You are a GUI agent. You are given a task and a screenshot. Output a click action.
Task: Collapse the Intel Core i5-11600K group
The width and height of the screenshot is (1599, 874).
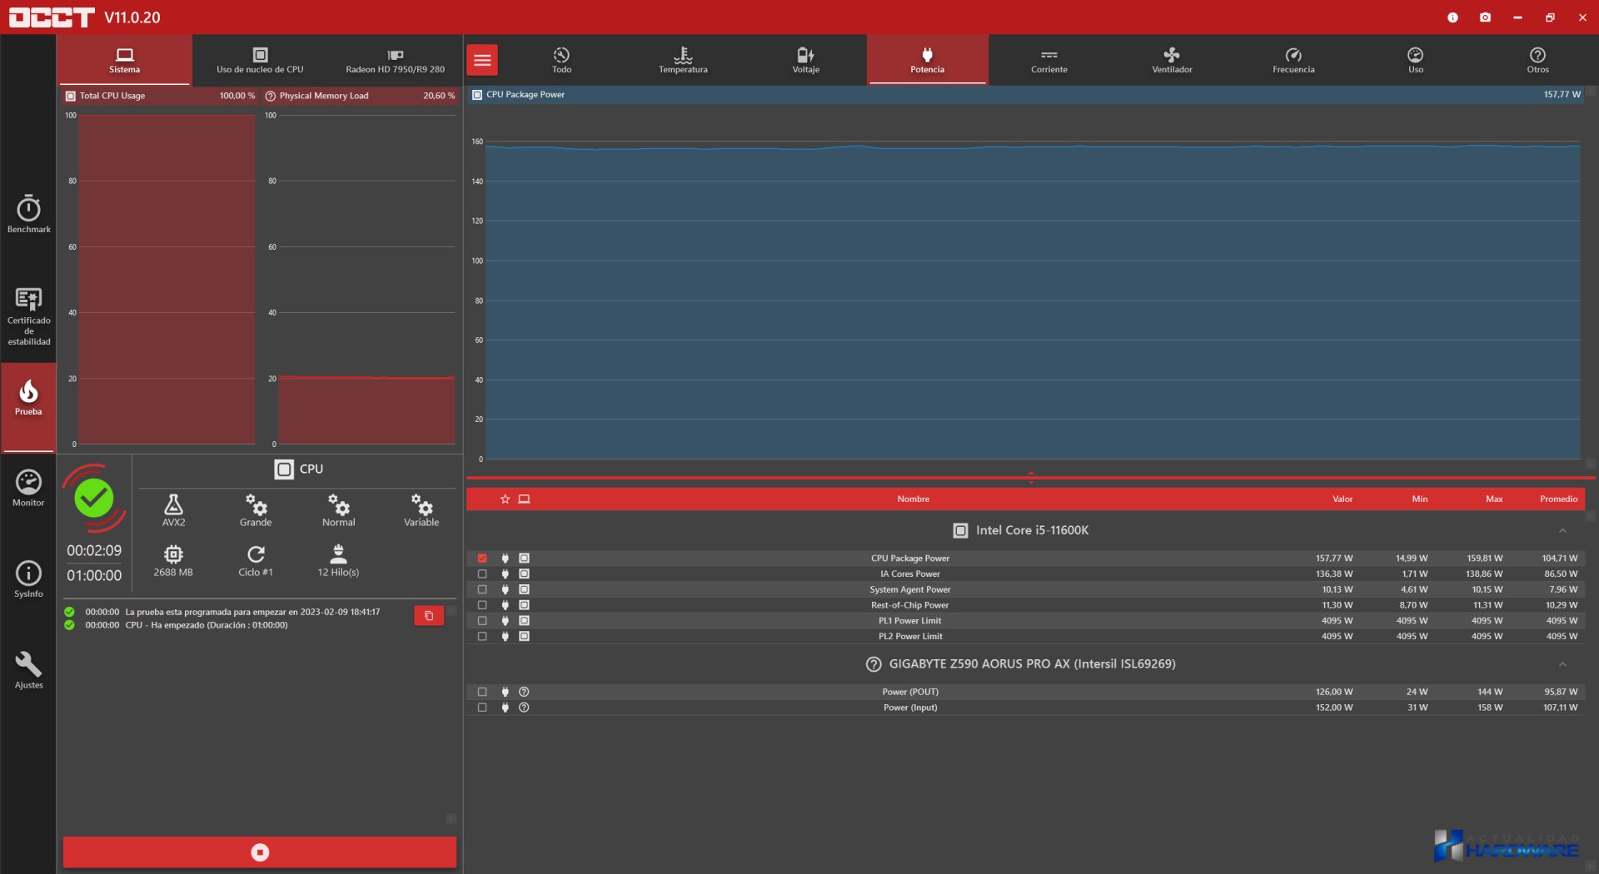coord(1562,531)
